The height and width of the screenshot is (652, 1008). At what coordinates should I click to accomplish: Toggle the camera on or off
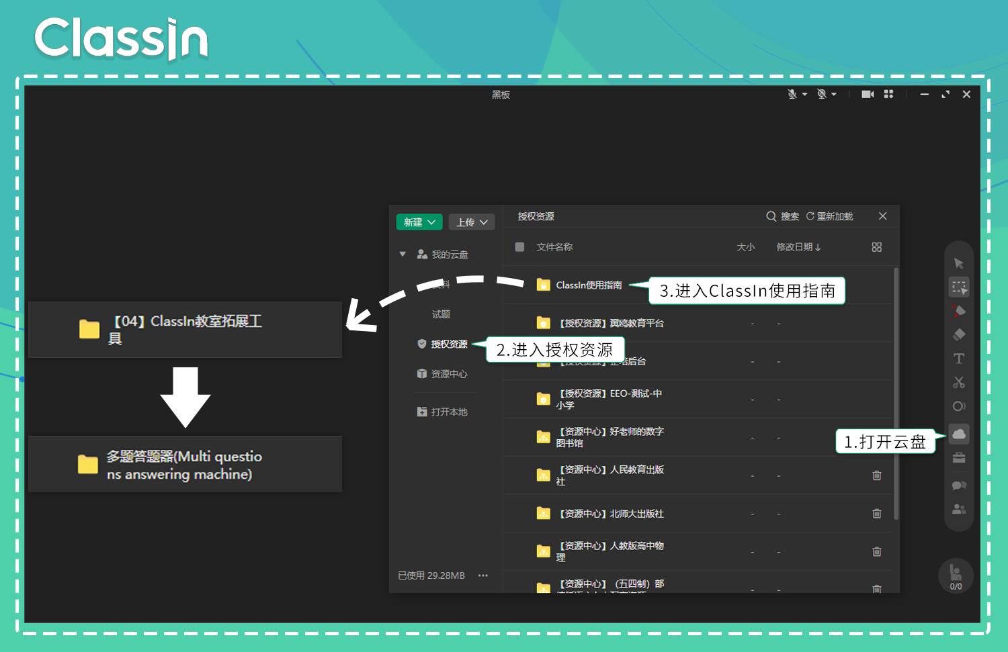[x=868, y=94]
